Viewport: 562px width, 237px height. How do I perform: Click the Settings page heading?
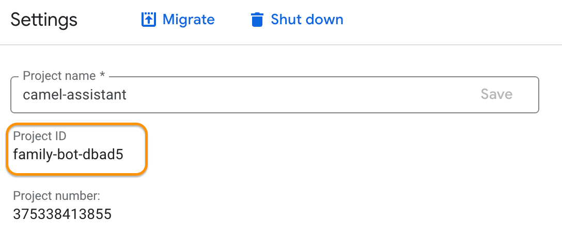44,20
